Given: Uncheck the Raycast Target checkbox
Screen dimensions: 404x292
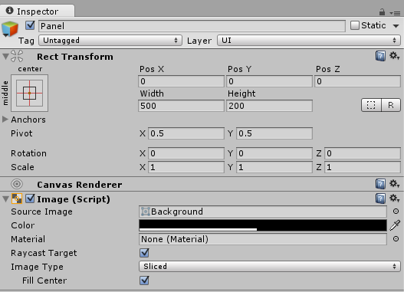Looking at the screenshot, I should click(x=144, y=253).
